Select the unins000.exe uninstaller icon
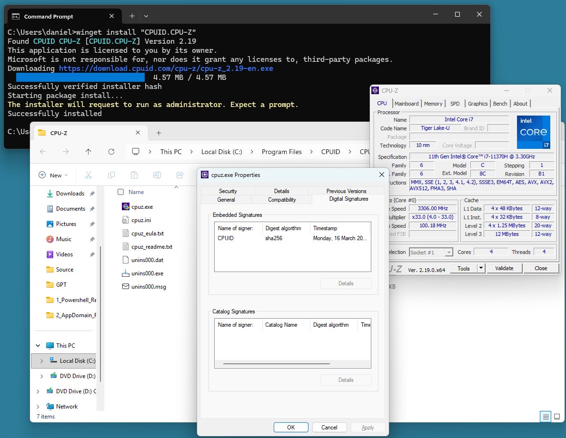566x438 pixels. 125,273
